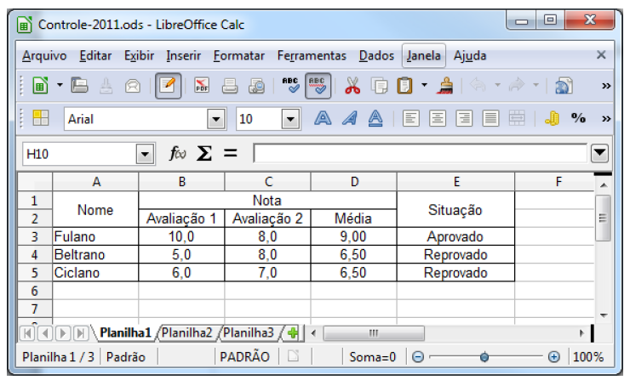
Task: Switch to the Planilha2 sheet tab
Action: click(x=188, y=332)
